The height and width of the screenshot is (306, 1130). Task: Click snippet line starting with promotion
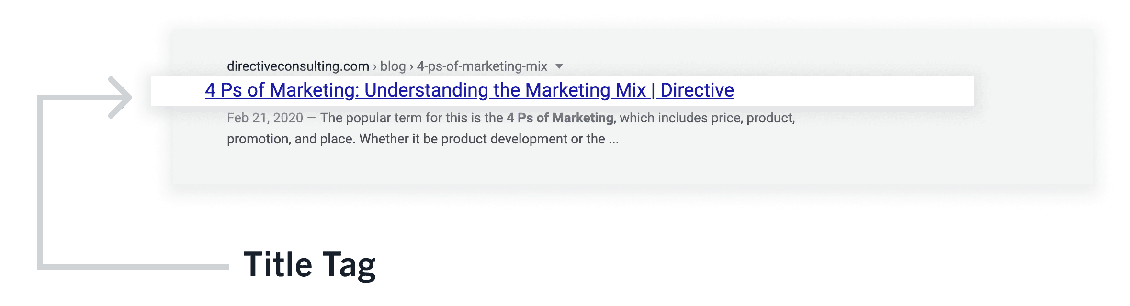pos(423,139)
